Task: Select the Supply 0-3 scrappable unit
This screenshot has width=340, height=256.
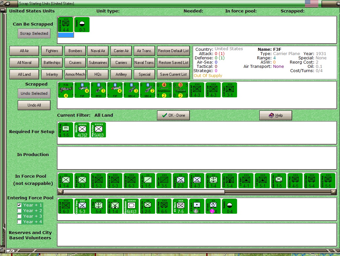Action: 82,25
